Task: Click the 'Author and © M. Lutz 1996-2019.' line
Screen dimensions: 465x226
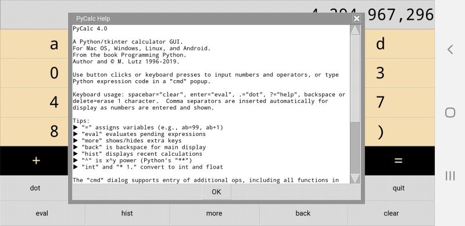Action: coord(126,62)
